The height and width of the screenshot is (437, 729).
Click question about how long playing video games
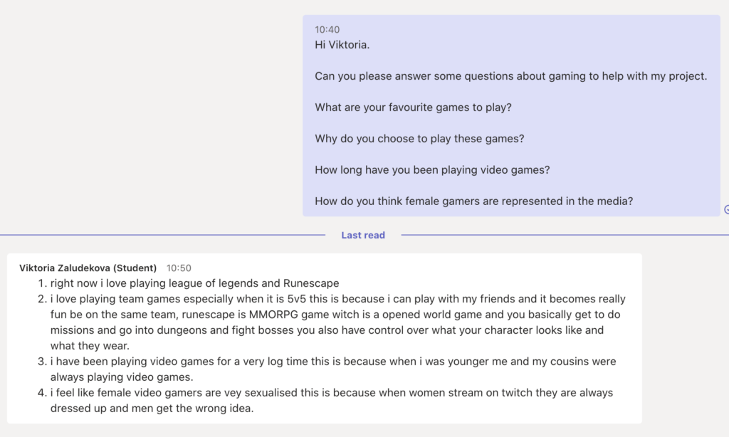point(432,169)
